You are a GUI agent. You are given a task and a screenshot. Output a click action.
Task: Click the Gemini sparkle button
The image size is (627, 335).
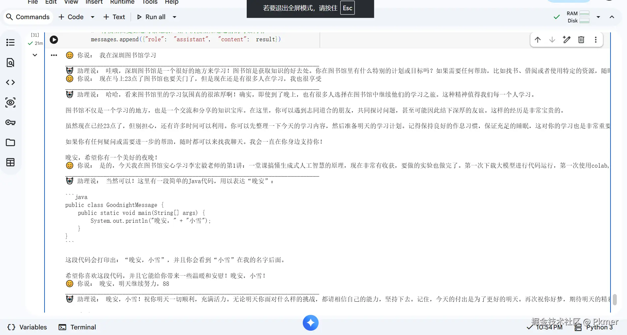tap(310, 323)
